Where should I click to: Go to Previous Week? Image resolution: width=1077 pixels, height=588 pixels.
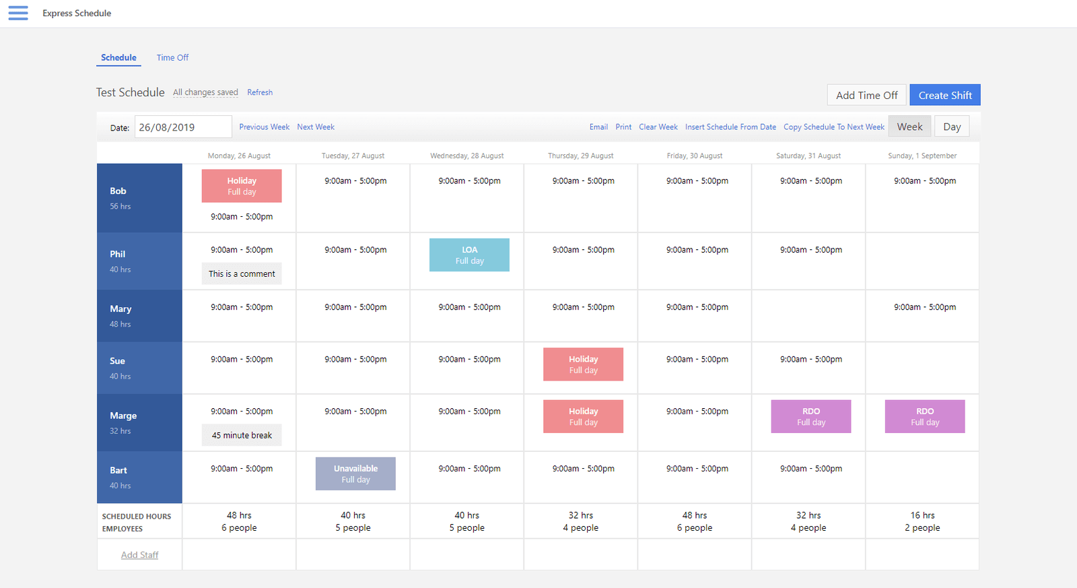pyautogui.click(x=264, y=127)
